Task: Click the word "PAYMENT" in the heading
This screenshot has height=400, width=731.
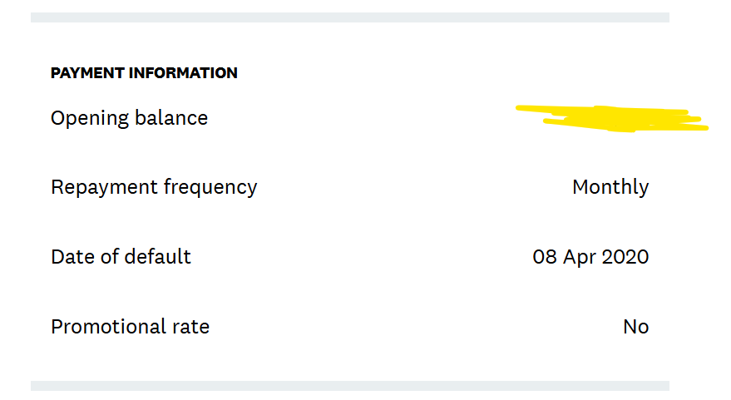Action: 88,73
